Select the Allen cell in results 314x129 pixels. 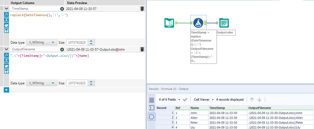(x=199, y=118)
